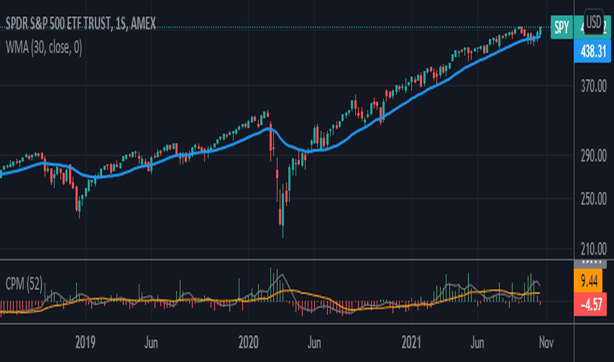Select the CPM (52) indicator legend

(24, 284)
